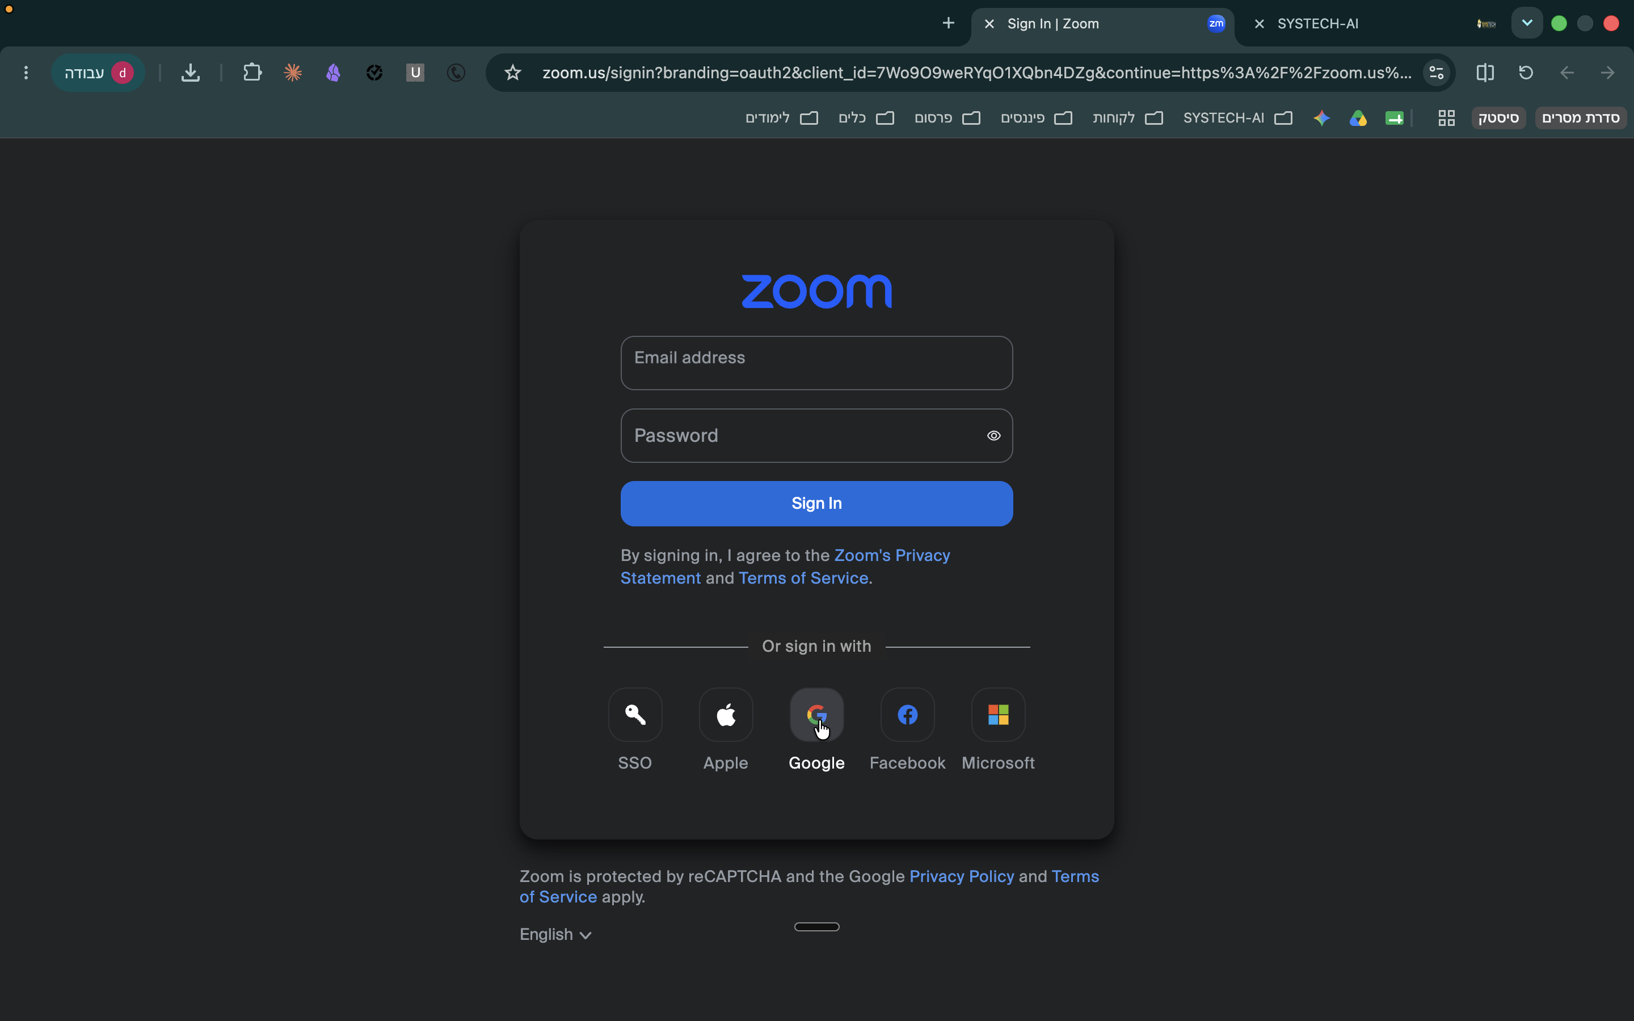Close the SYSTECH-AI tab
The image size is (1634, 1021).
(x=1258, y=24)
